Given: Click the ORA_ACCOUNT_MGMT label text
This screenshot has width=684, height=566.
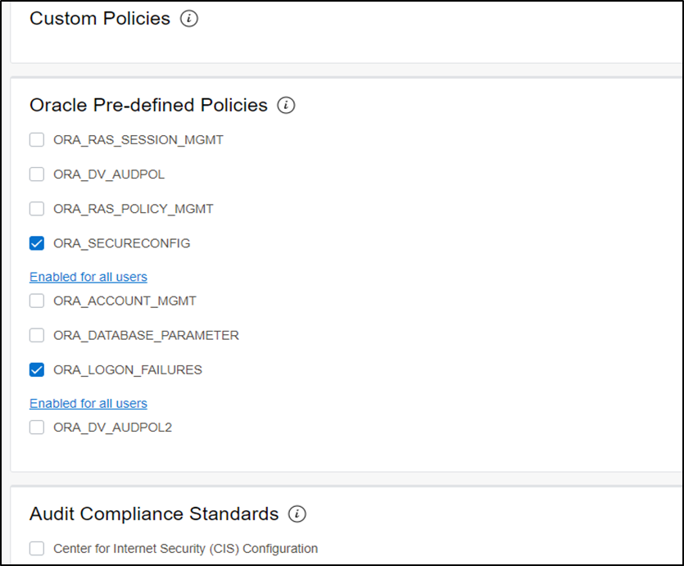Looking at the screenshot, I should pos(125,301).
